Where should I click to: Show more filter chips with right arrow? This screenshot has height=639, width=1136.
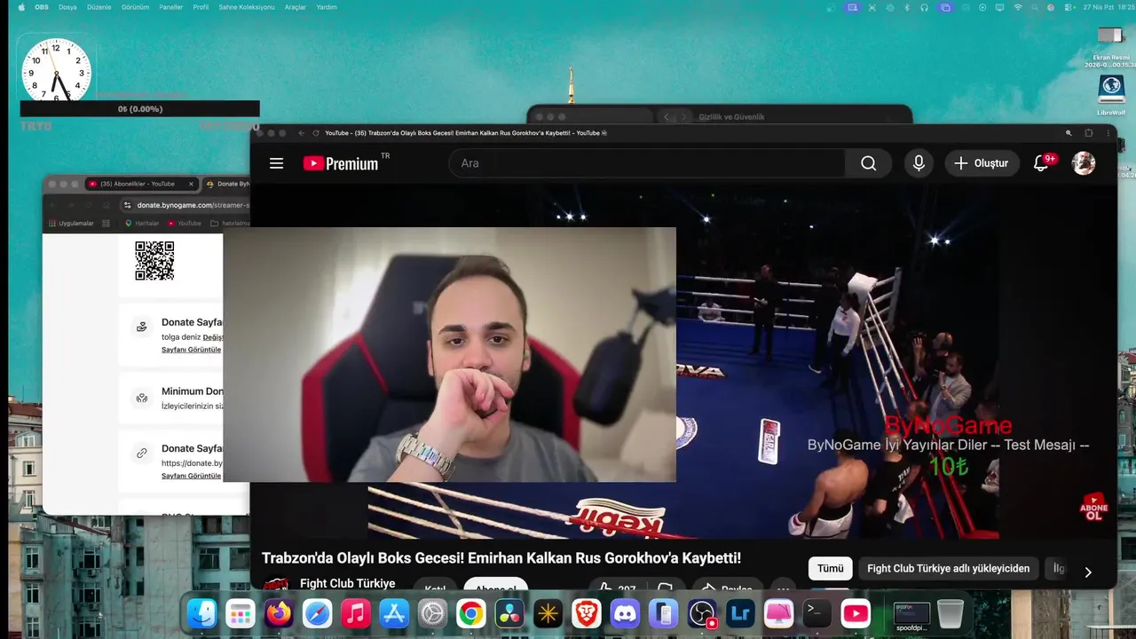(x=1089, y=572)
